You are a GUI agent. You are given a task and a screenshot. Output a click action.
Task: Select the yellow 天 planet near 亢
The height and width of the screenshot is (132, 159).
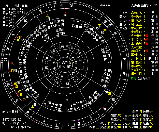pos(12,63)
